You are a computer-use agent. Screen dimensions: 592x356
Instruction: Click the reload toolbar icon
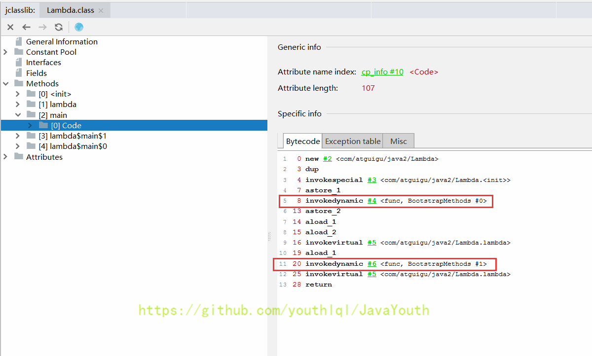click(59, 27)
